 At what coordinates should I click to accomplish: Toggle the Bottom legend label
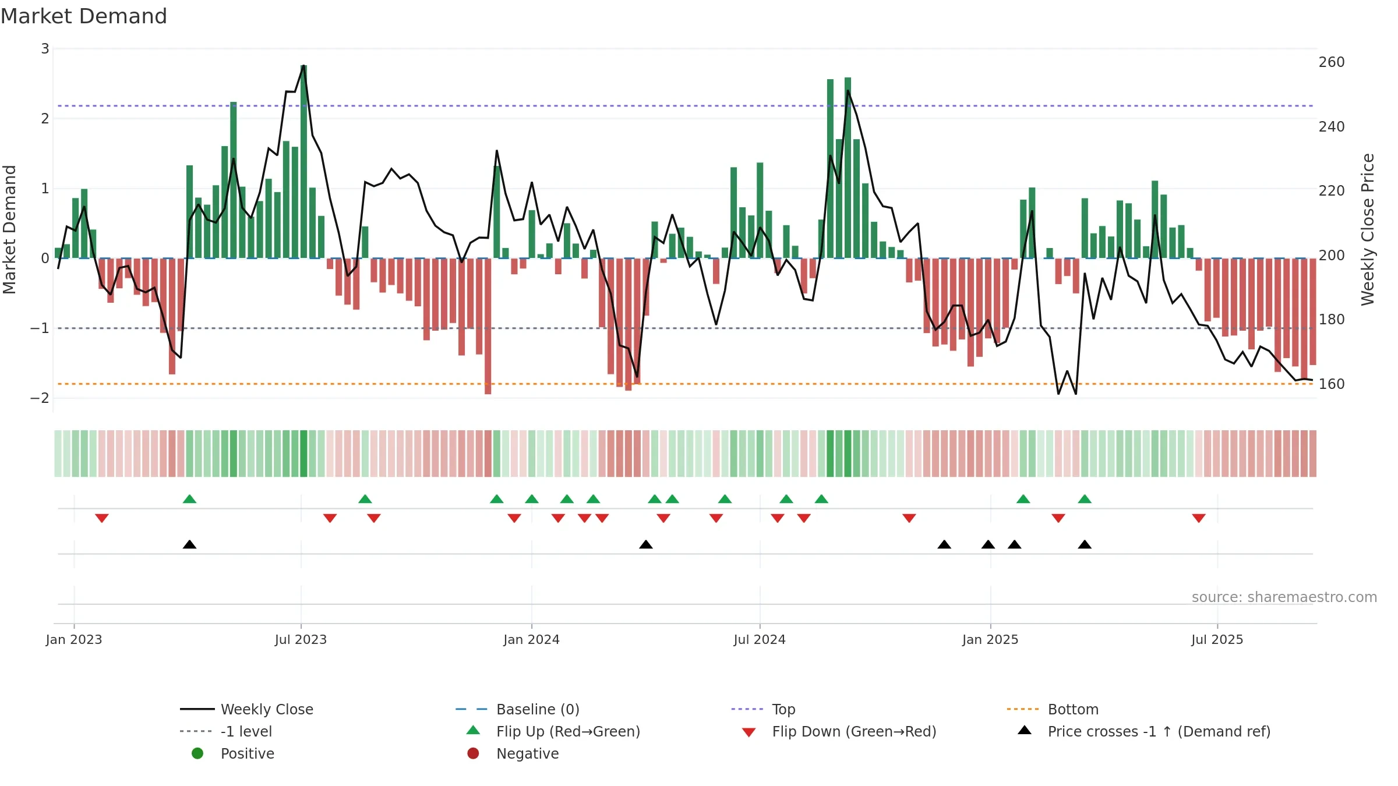[x=1073, y=709]
